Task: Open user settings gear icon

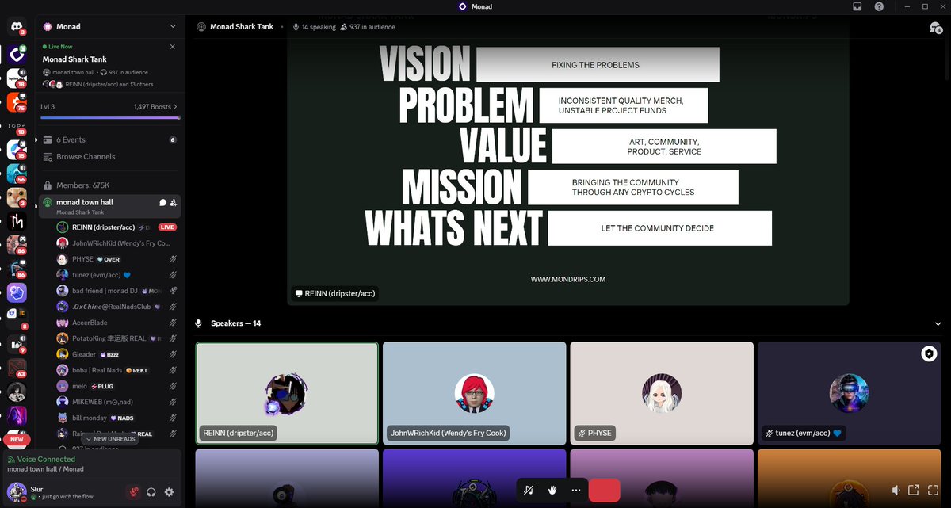Action: click(x=169, y=492)
